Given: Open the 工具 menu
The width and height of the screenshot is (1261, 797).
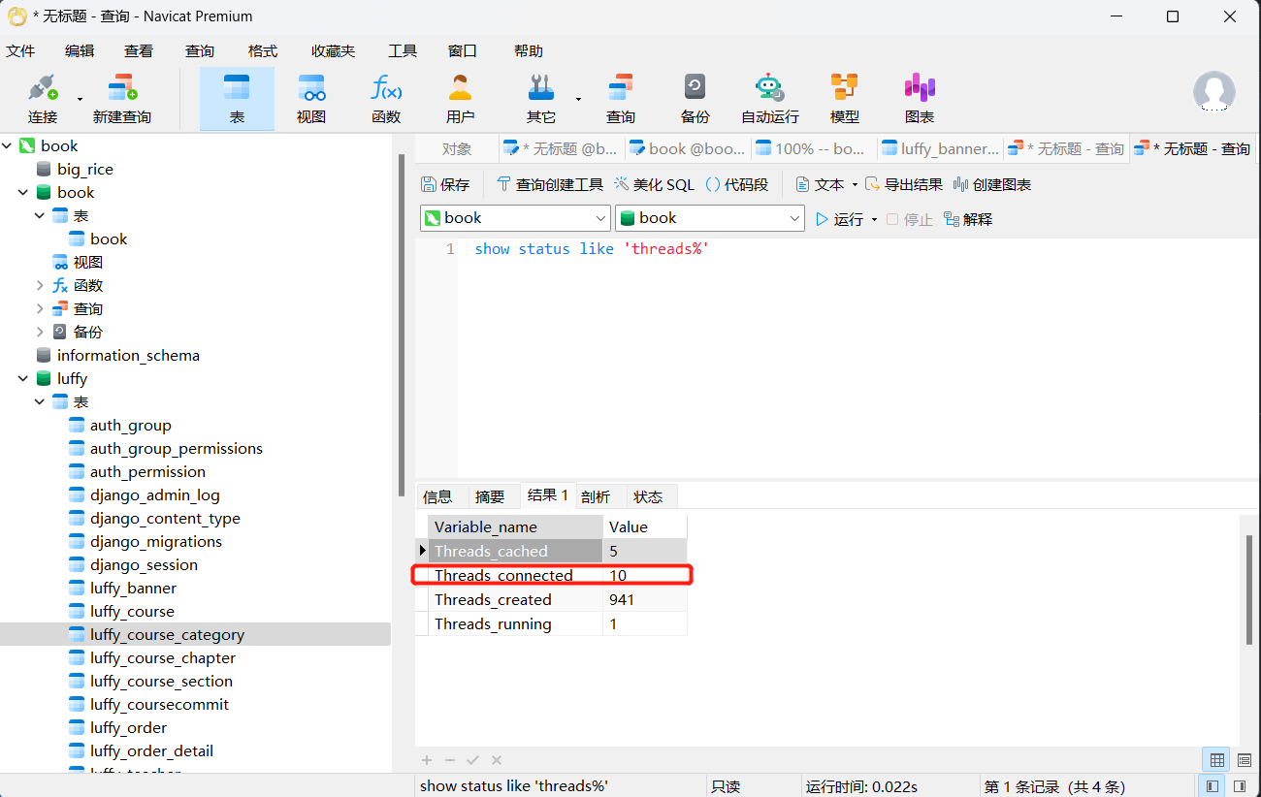Looking at the screenshot, I should click(403, 51).
